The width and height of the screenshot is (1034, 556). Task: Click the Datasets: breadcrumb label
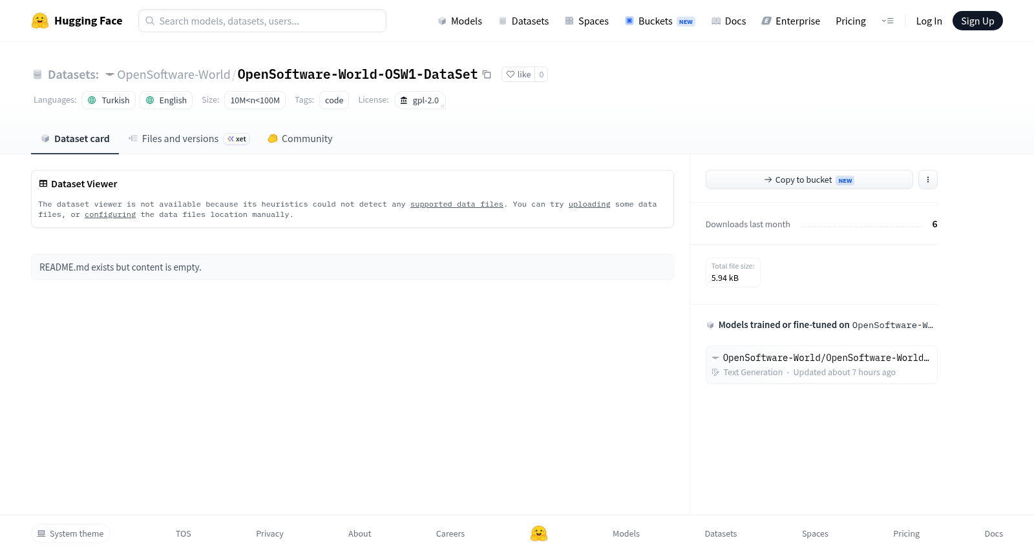tap(73, 75)
